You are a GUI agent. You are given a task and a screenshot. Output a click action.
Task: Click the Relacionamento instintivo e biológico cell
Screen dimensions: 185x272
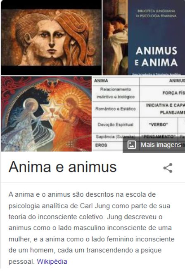pyautogui.click(x=116, y=93)
